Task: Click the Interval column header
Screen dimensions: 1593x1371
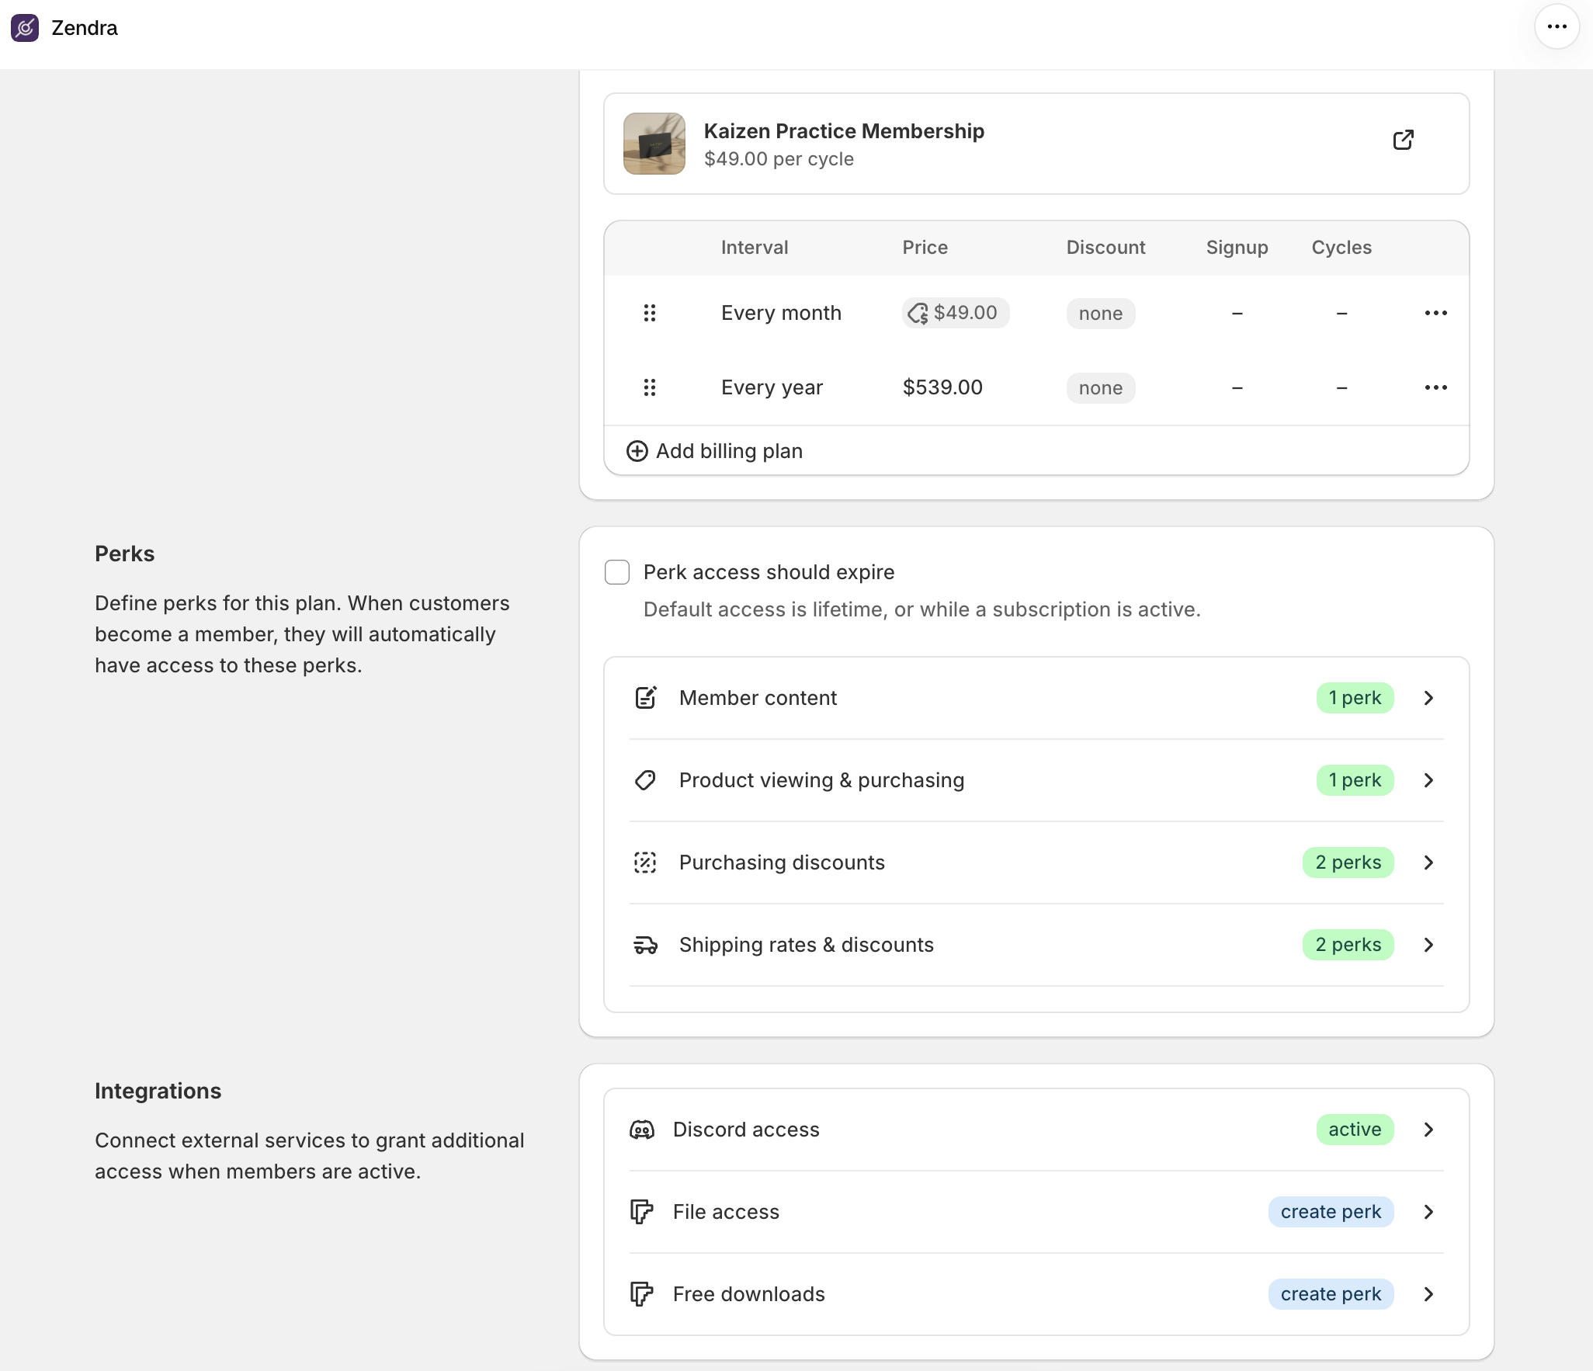Action: click(x=754, y=248)
